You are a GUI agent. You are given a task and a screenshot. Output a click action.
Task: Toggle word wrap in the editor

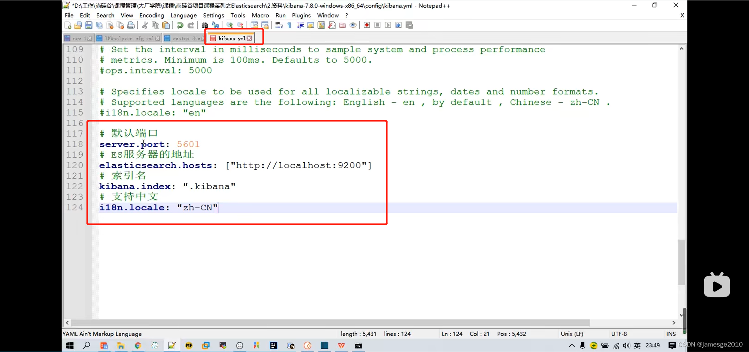point(279,25)
